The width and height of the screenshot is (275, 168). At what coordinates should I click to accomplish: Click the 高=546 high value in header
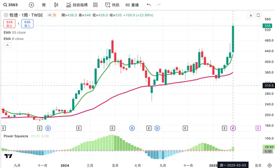tap(85, 15)
